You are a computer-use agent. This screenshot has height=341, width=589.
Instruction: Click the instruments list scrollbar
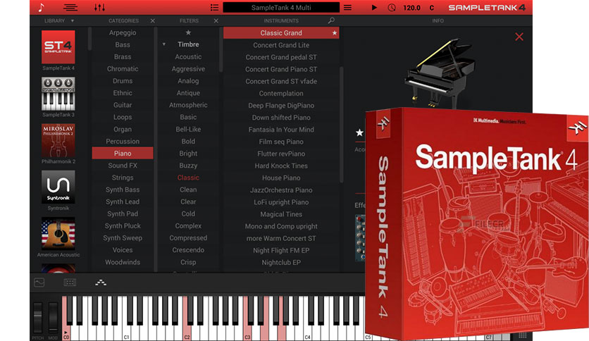(x=342, y=125)
